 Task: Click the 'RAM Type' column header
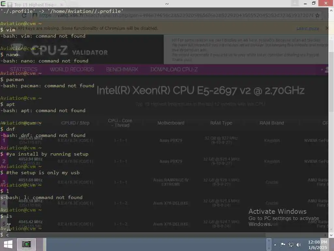[221, 123]
